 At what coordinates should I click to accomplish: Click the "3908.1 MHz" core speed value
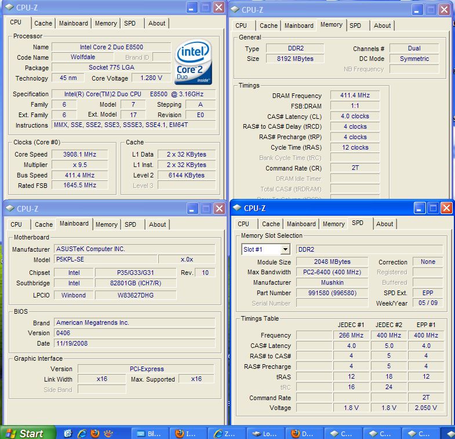[x=80, y=154]
